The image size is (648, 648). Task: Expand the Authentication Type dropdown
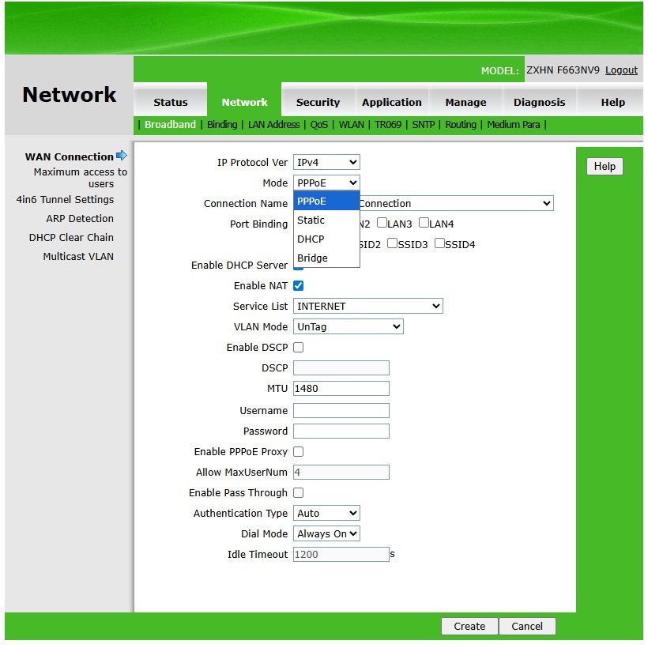[326, 514]
